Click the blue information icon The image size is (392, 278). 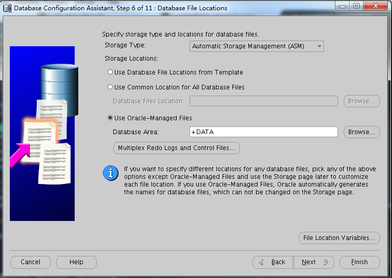coord(111,173)
